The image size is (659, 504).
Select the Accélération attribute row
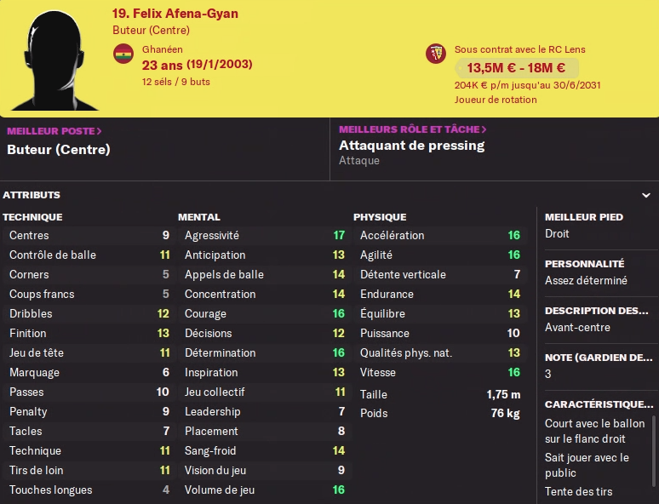[440, 235]
